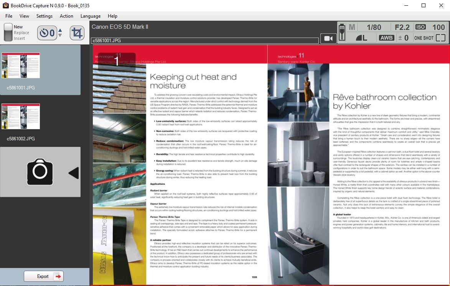Click the black left-pointing arrow marker
450x286 pixels.
[74, 173]
